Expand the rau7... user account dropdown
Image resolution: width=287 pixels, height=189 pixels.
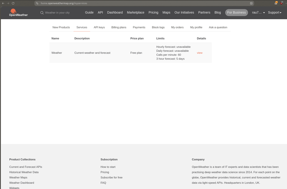coord(258,12)
